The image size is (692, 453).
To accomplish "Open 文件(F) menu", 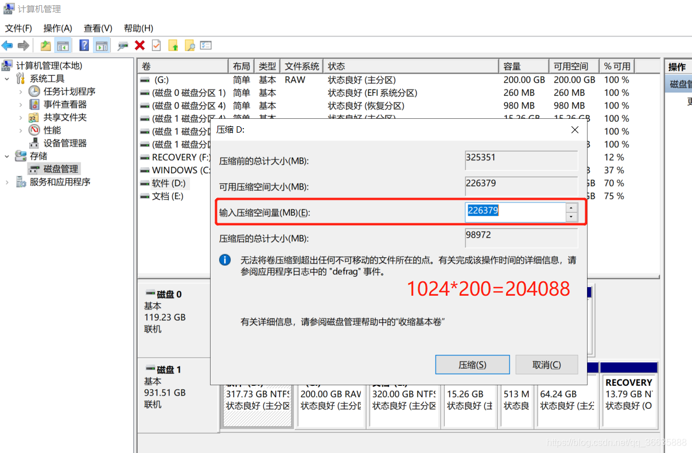I will (18, 28).
